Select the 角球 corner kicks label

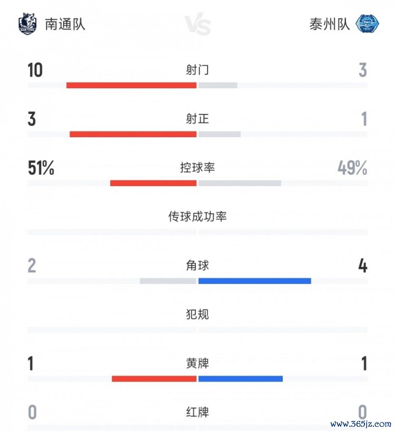pyautogui.click(x=197, y=265)
